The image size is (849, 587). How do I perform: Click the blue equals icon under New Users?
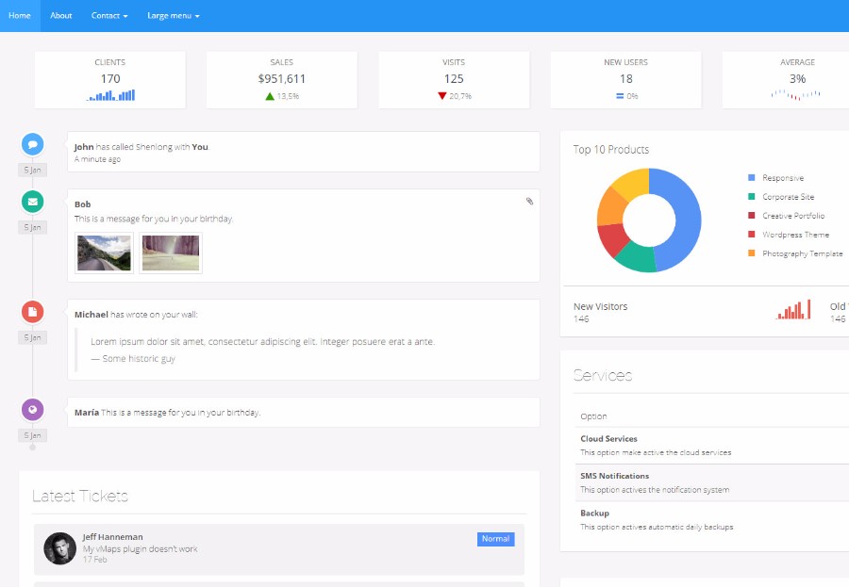[x=620, y=96]
